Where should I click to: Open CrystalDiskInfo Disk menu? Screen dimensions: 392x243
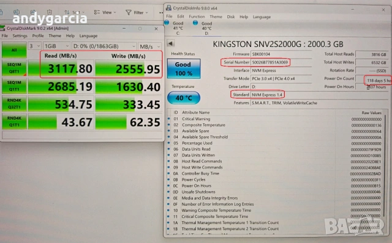click(231, 16)
